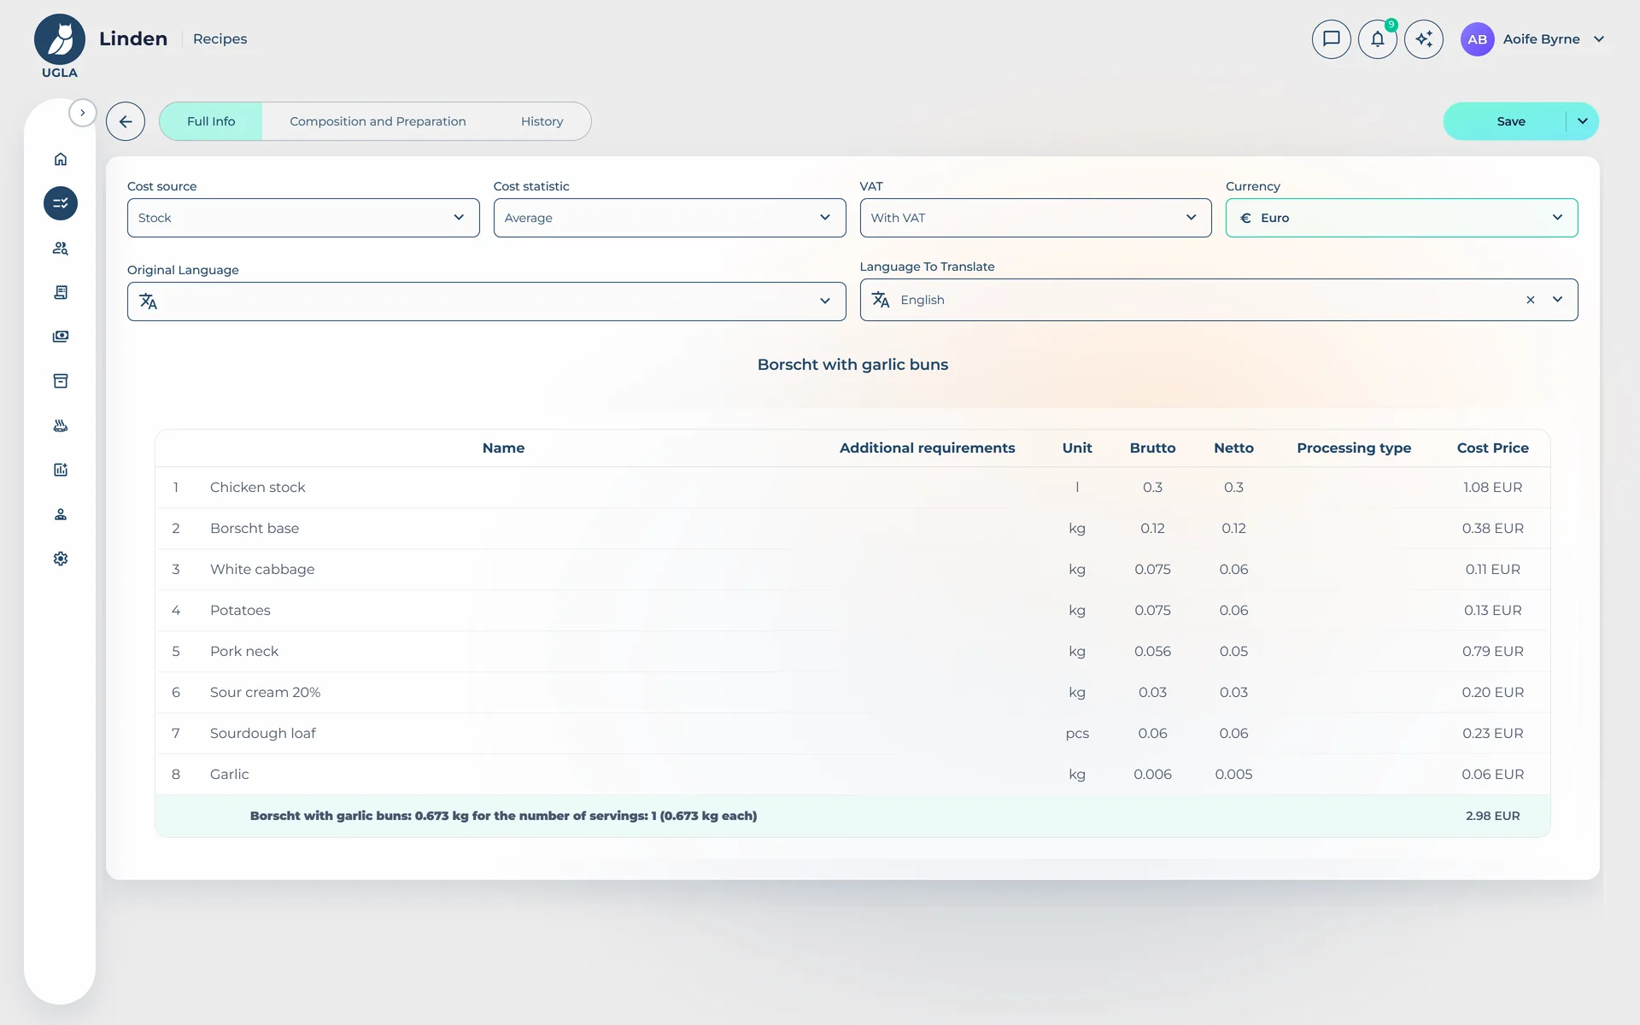Open the settings gear sidebar icon

click(x=61, y=559)
